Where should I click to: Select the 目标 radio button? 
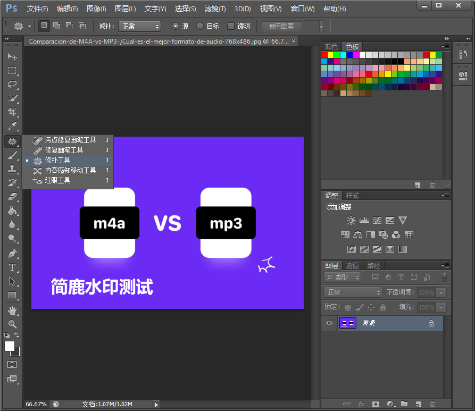[x=200, y=26]
